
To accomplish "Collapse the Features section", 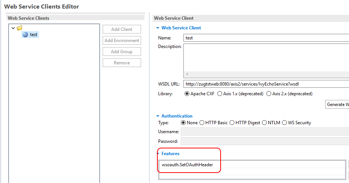I will point(158,154).
